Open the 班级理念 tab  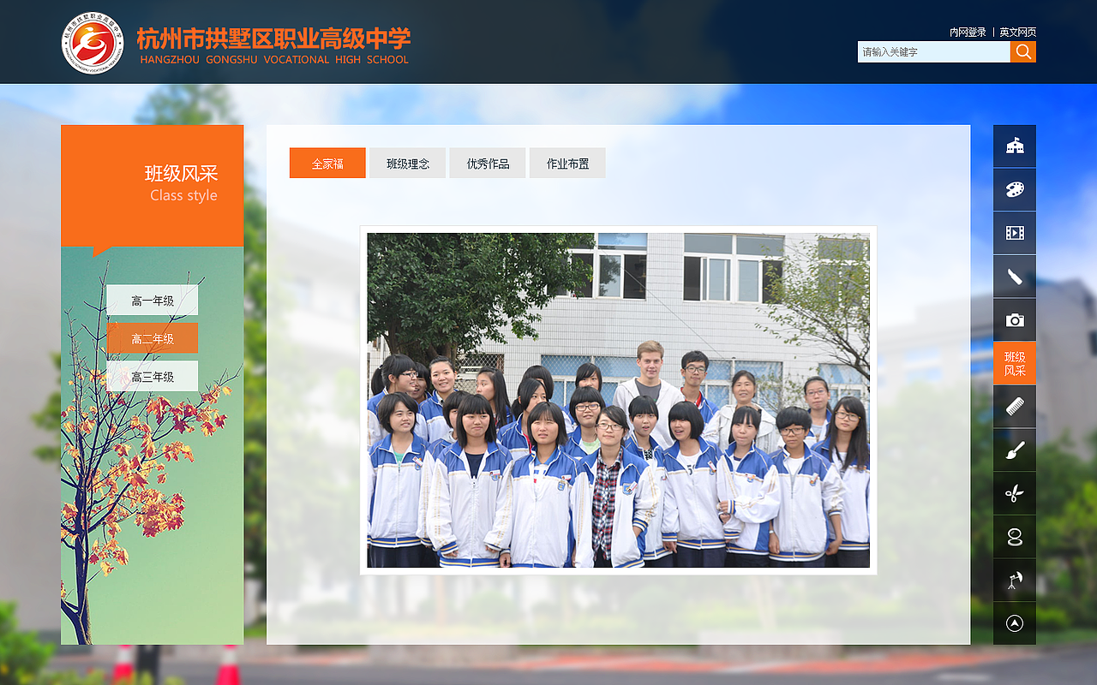click(x=407, y=163)
